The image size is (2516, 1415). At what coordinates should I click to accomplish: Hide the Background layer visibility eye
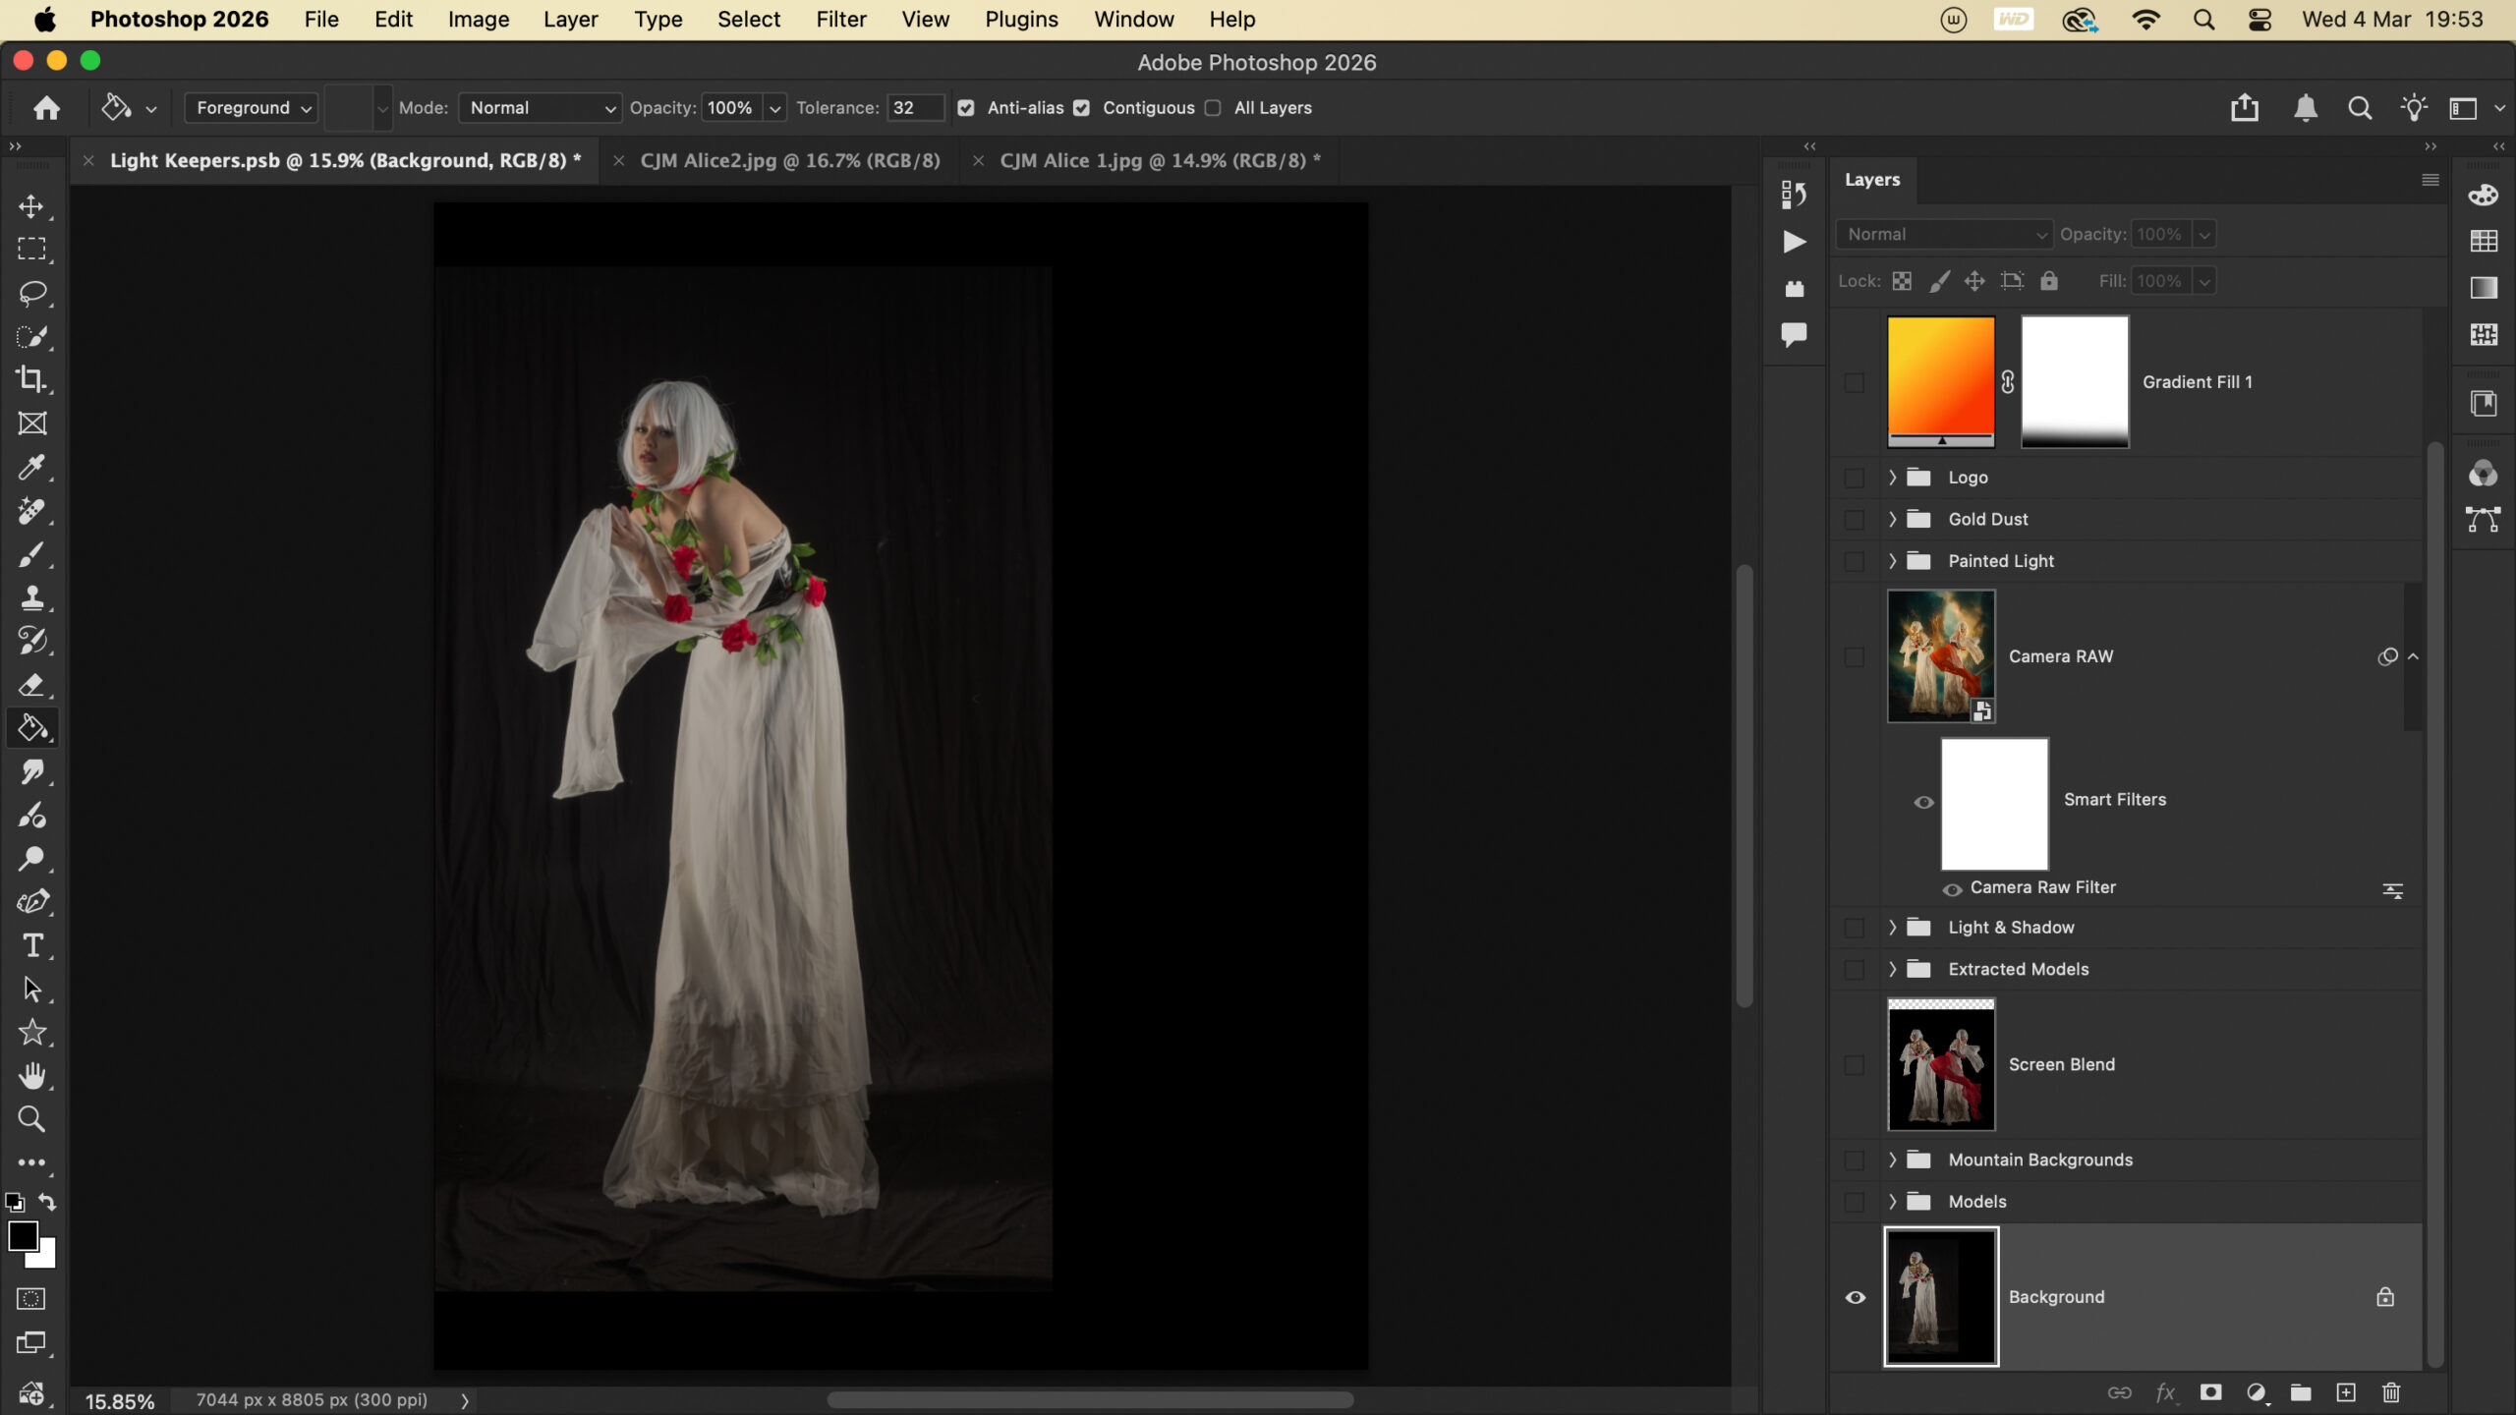[x=1855, y=1297]
